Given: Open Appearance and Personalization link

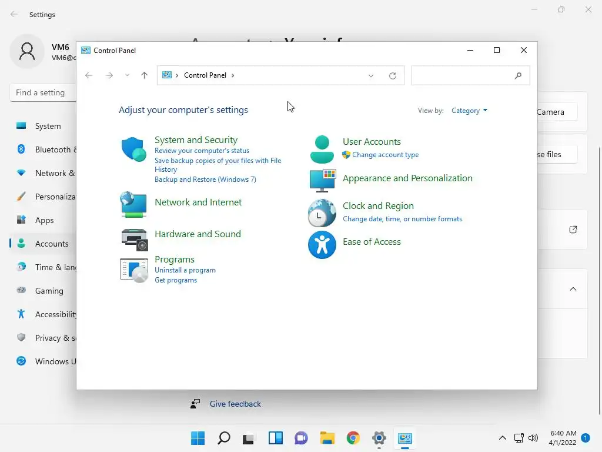Looking at the screenshot, I should 407,178.
